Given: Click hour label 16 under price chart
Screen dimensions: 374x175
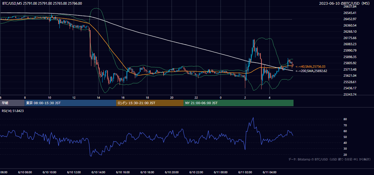Looking at the screenshot, I should [x=123, y=97].
